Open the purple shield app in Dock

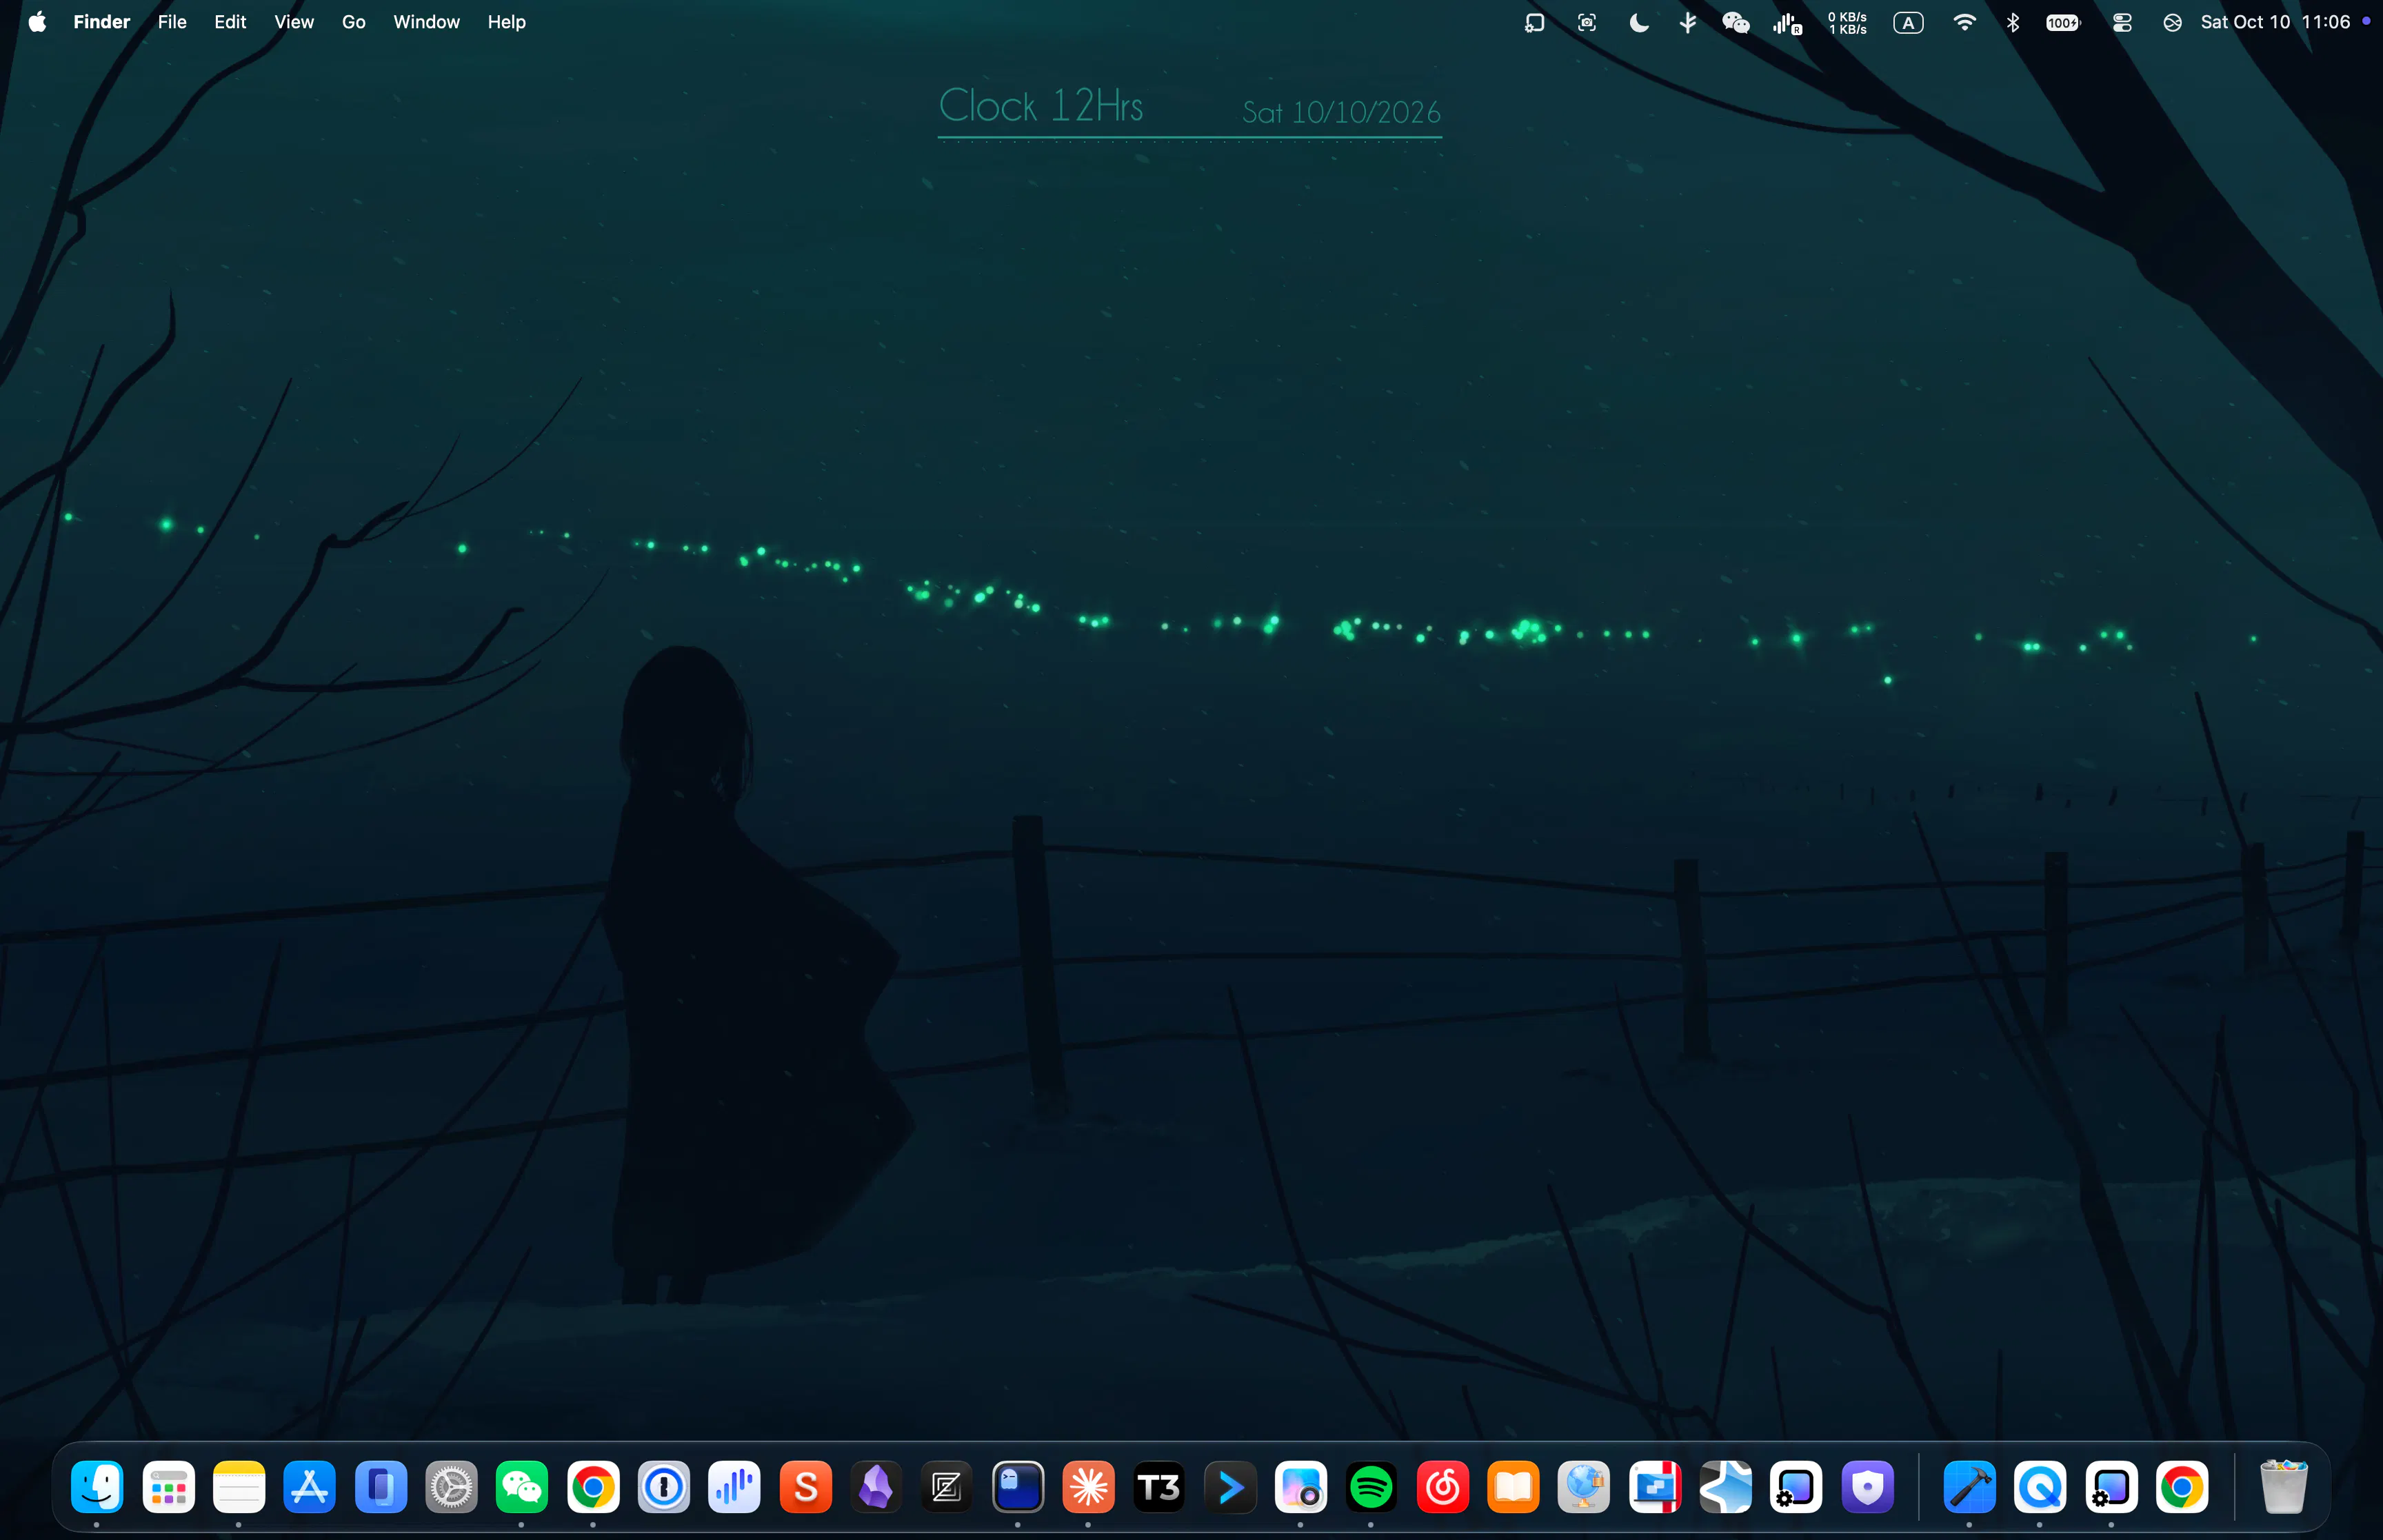(x=1868, y=1487)
